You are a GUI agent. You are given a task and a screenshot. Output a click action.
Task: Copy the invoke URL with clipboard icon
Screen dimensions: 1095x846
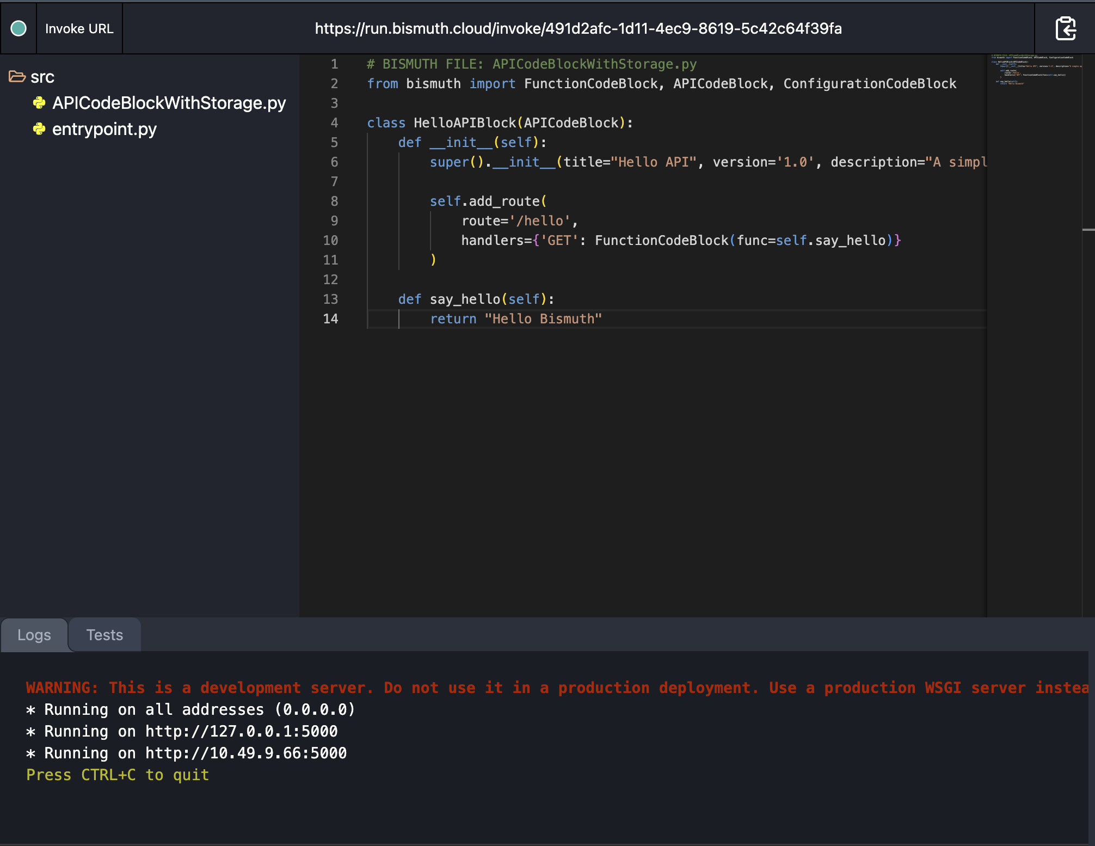pyautogui.click(x=1066, y=28)
